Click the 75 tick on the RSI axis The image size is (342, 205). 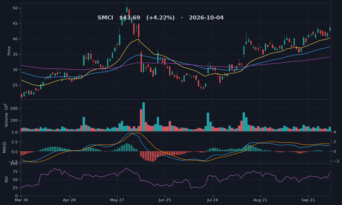15,172
